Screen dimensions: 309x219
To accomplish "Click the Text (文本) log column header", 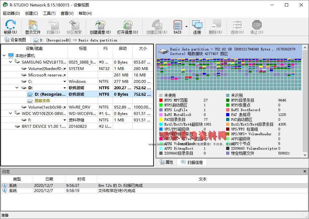I will pos(203,179).
